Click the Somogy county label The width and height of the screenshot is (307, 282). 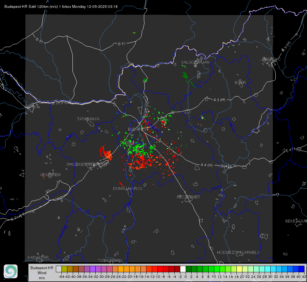click(63, 231)
